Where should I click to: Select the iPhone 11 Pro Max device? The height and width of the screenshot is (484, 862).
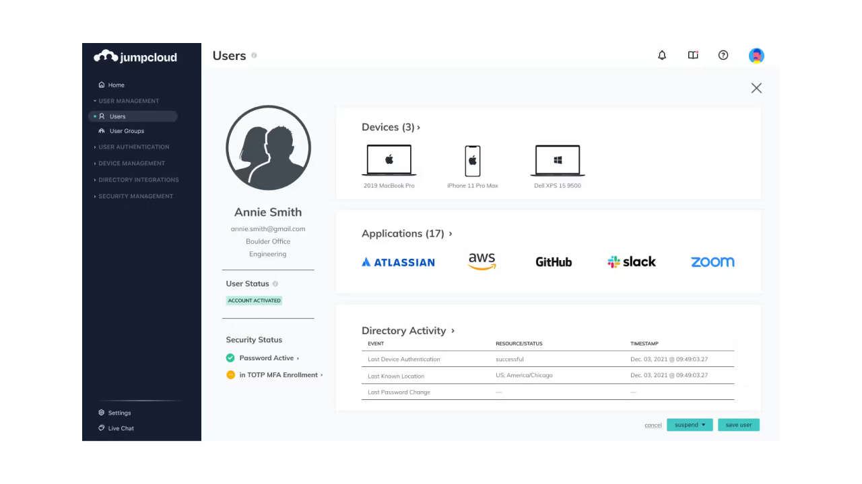[x=473, y=166]
